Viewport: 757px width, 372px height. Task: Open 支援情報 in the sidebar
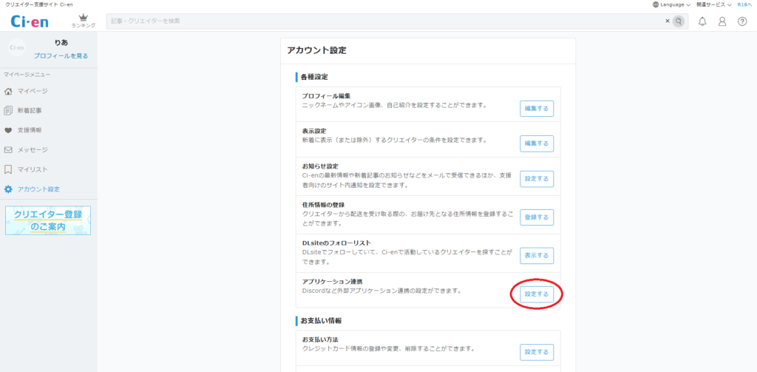[30, 130]
